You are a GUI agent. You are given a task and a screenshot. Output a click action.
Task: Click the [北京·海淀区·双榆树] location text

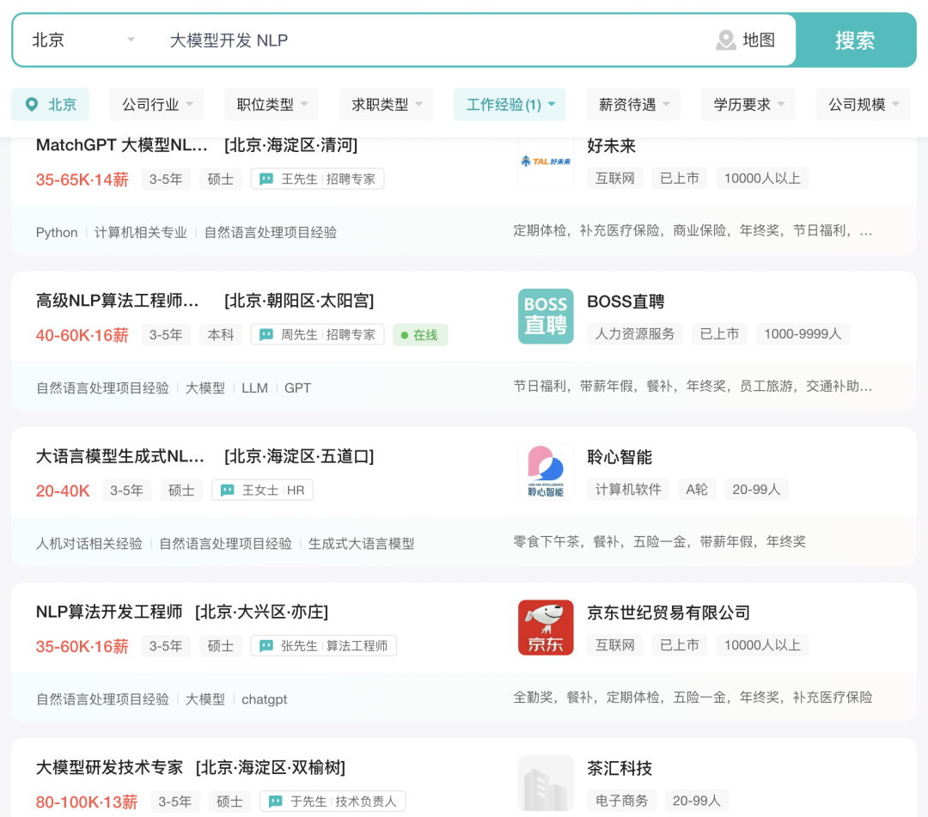point(271,767)
